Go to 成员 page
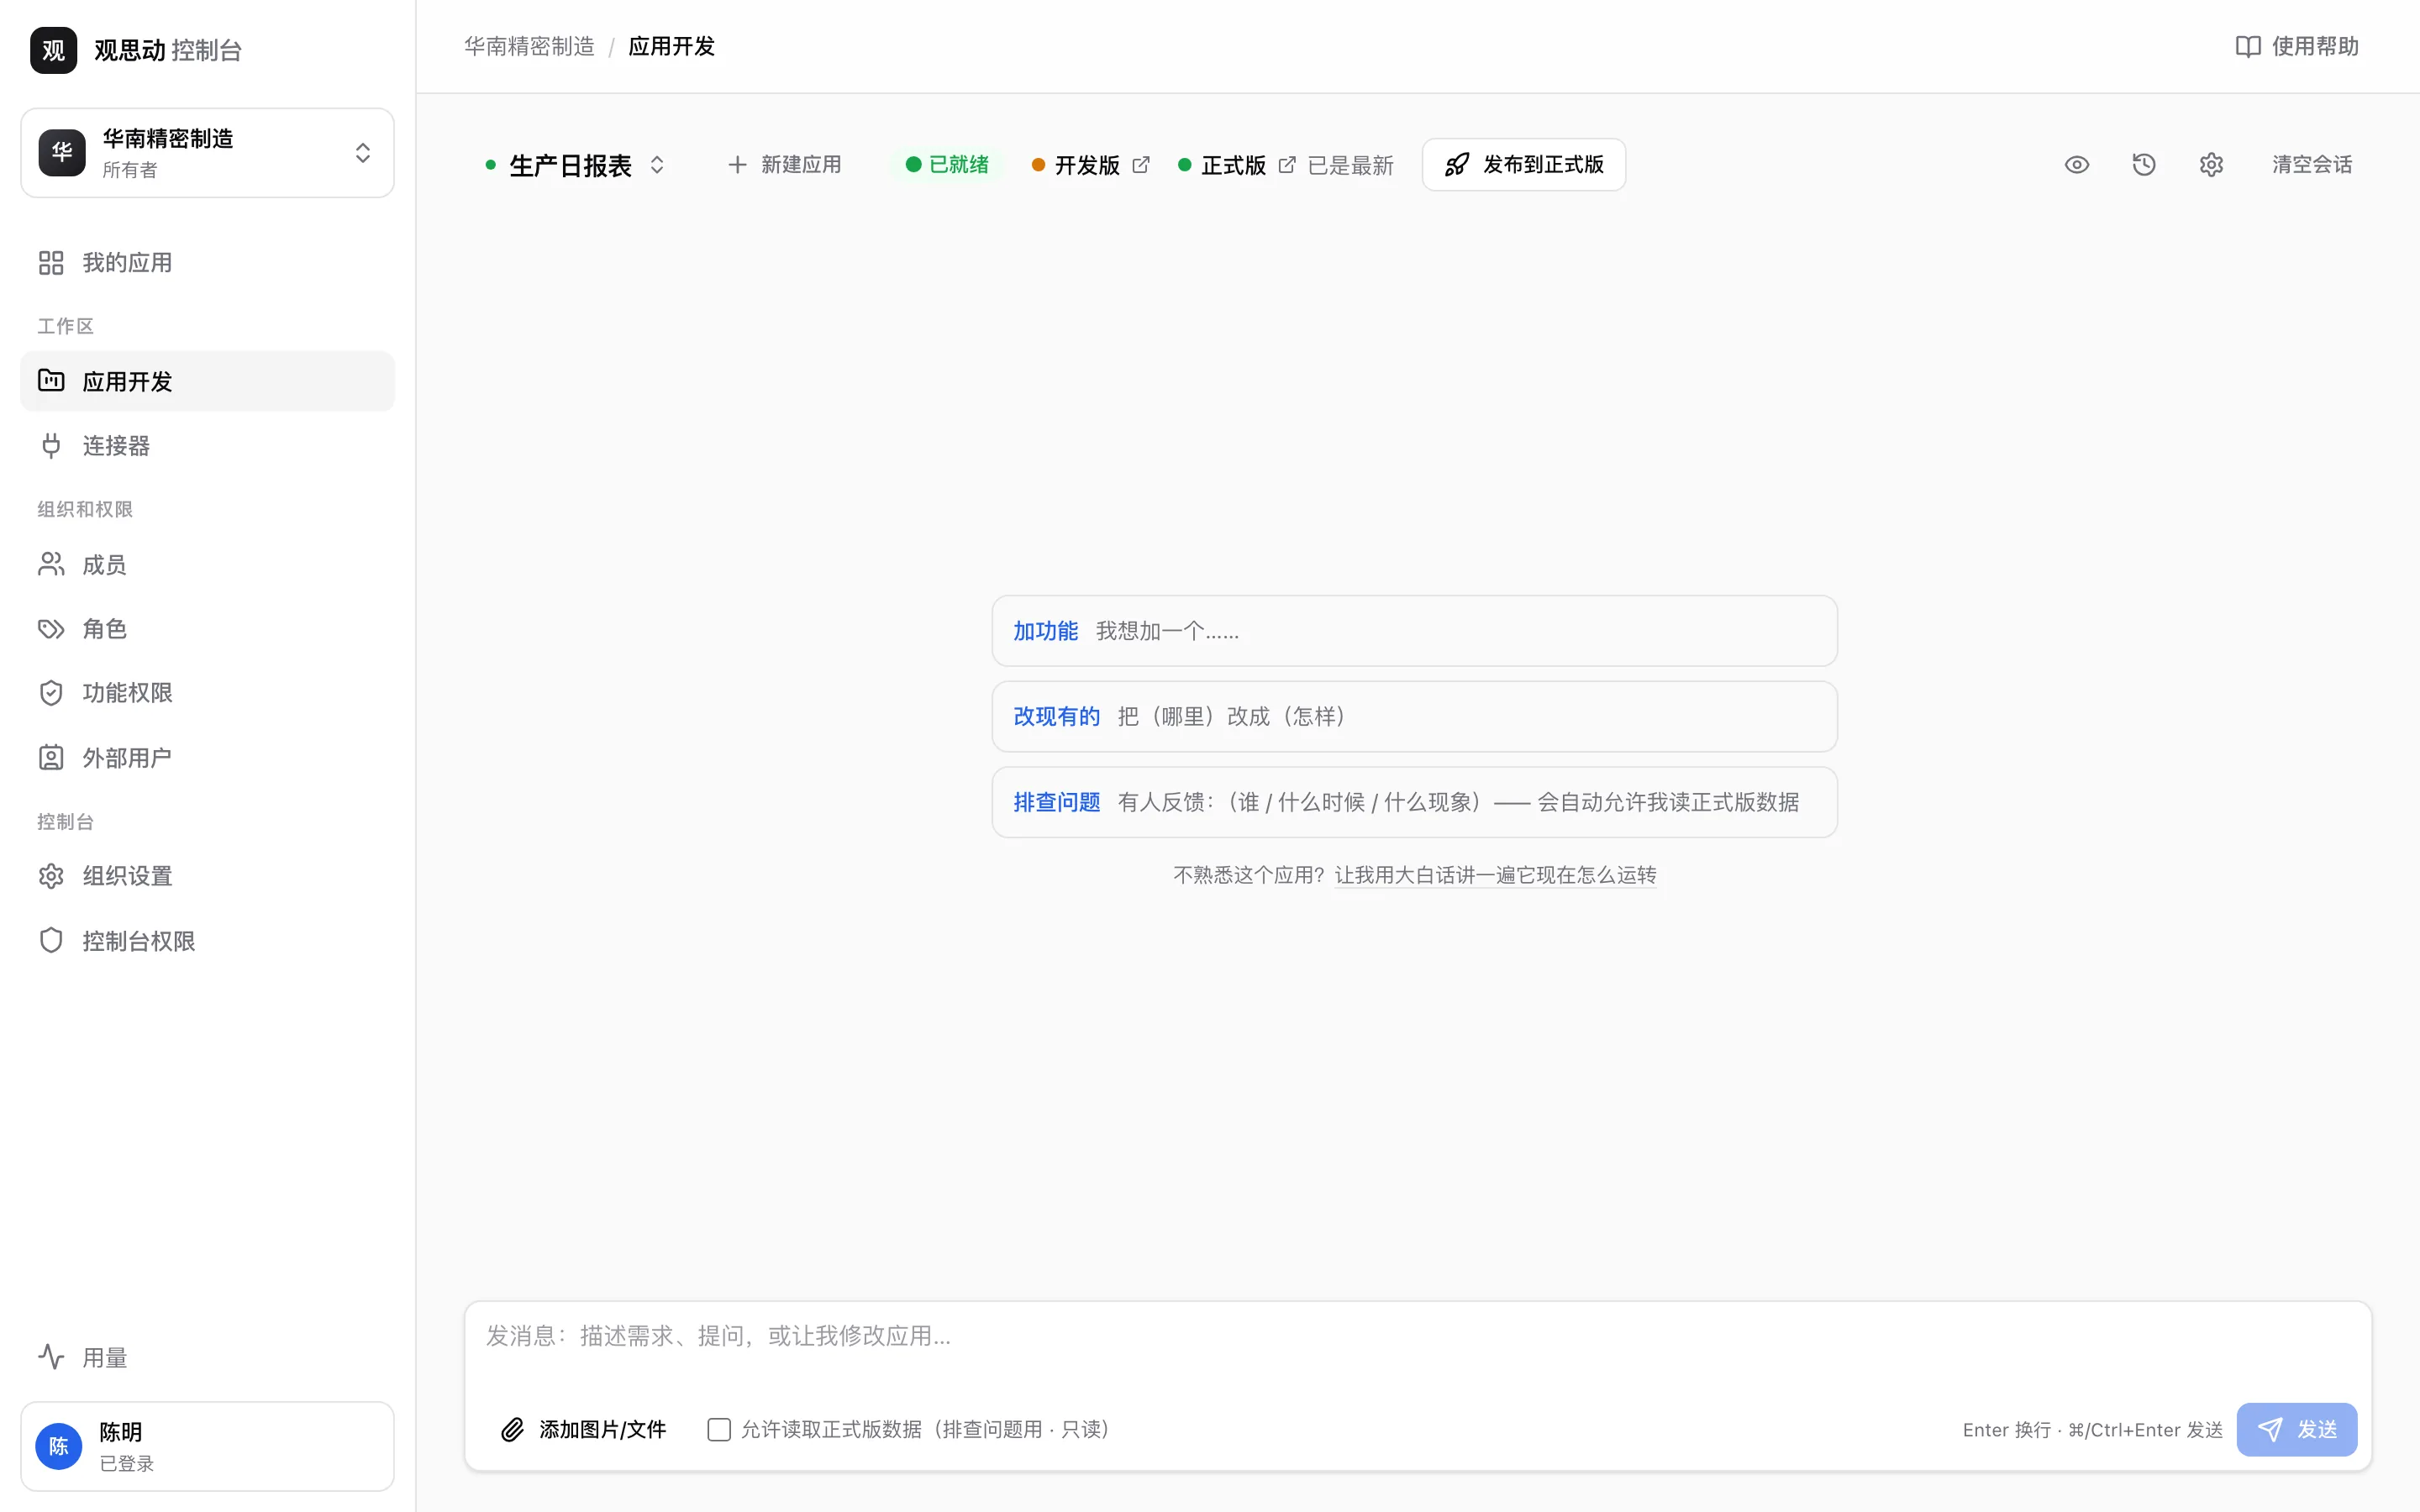Viewport: 2420px width, 1512px height. [x=207, y=565]
